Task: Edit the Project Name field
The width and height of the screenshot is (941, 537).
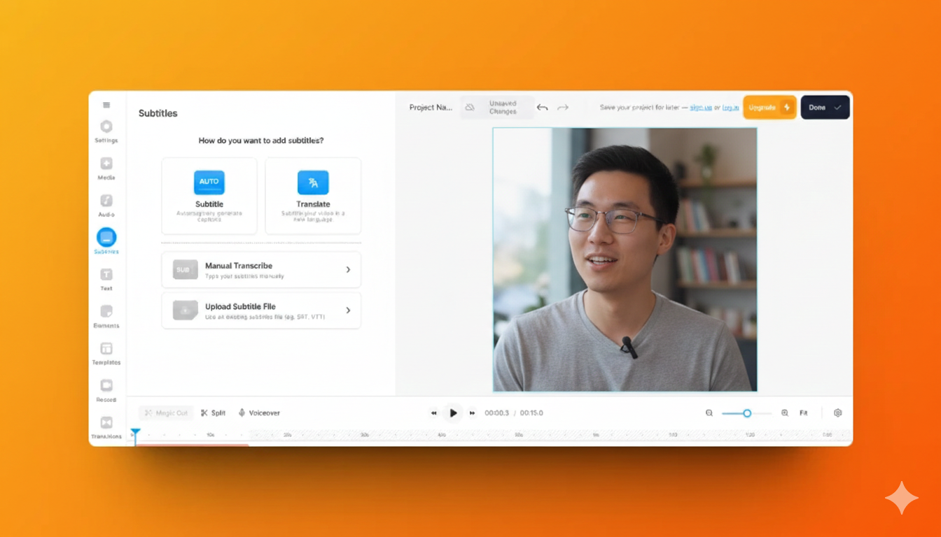Action: [x=431, y=108]
